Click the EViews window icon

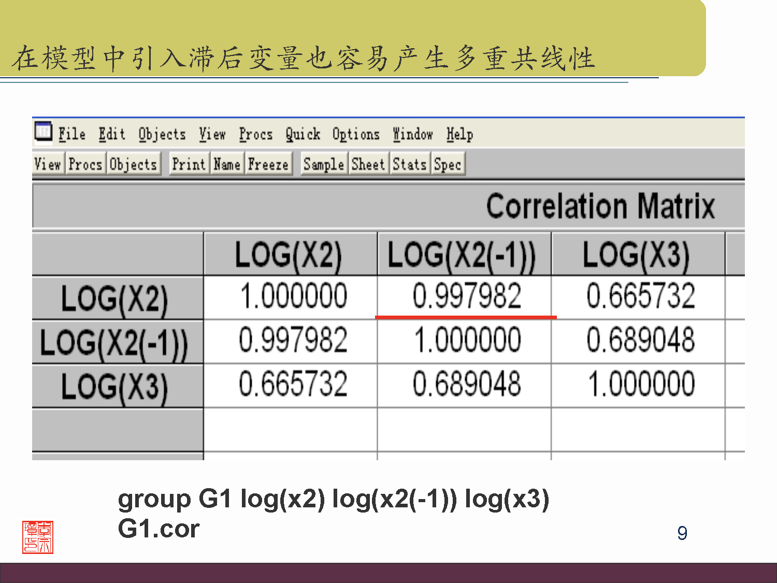[43, 132]
